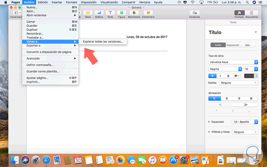Toggle bold text formatting

pyautogui.click(x=212, y=76)
